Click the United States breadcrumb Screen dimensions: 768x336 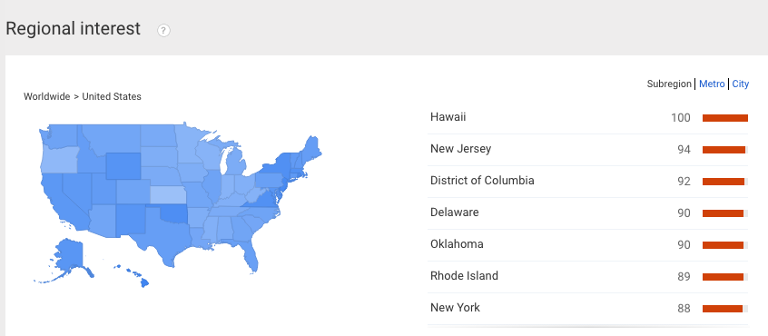coord(112,96)
